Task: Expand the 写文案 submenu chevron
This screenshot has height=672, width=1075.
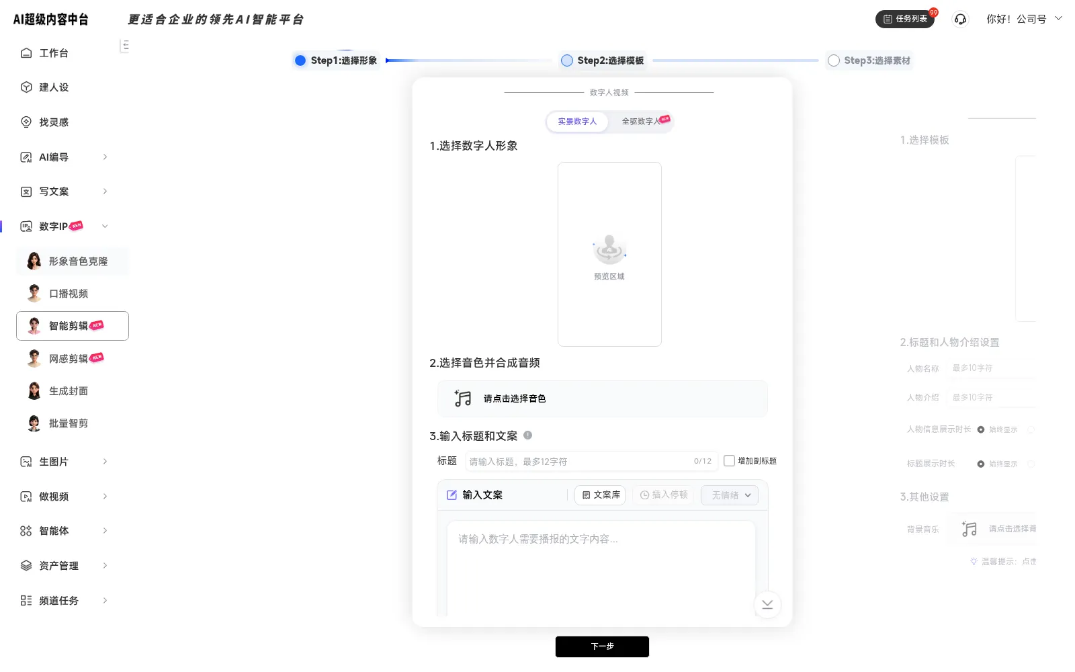Action: coord(105,192)
